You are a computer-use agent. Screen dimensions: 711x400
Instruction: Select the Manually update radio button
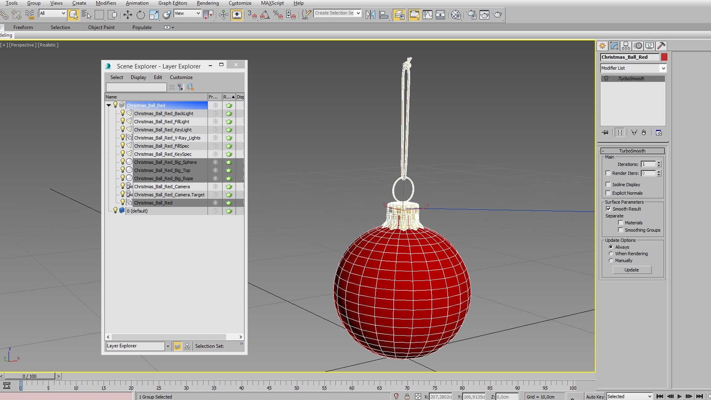click(611, 260)
